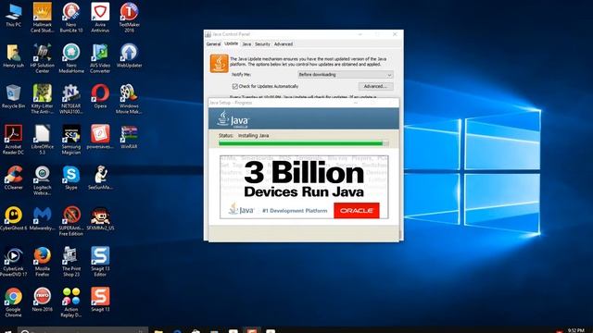Click the Advanced... button
Screen dimensions: 593x333
point(375,86)
